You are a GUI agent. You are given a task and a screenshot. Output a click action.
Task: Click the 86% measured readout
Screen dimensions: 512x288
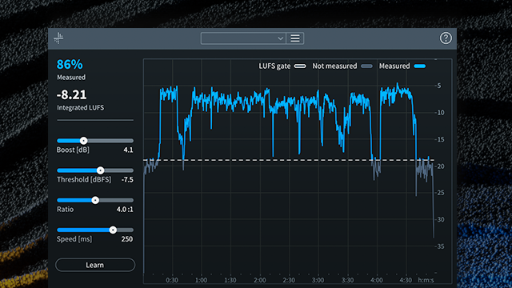pyautogui.click(x=70, y=64)
